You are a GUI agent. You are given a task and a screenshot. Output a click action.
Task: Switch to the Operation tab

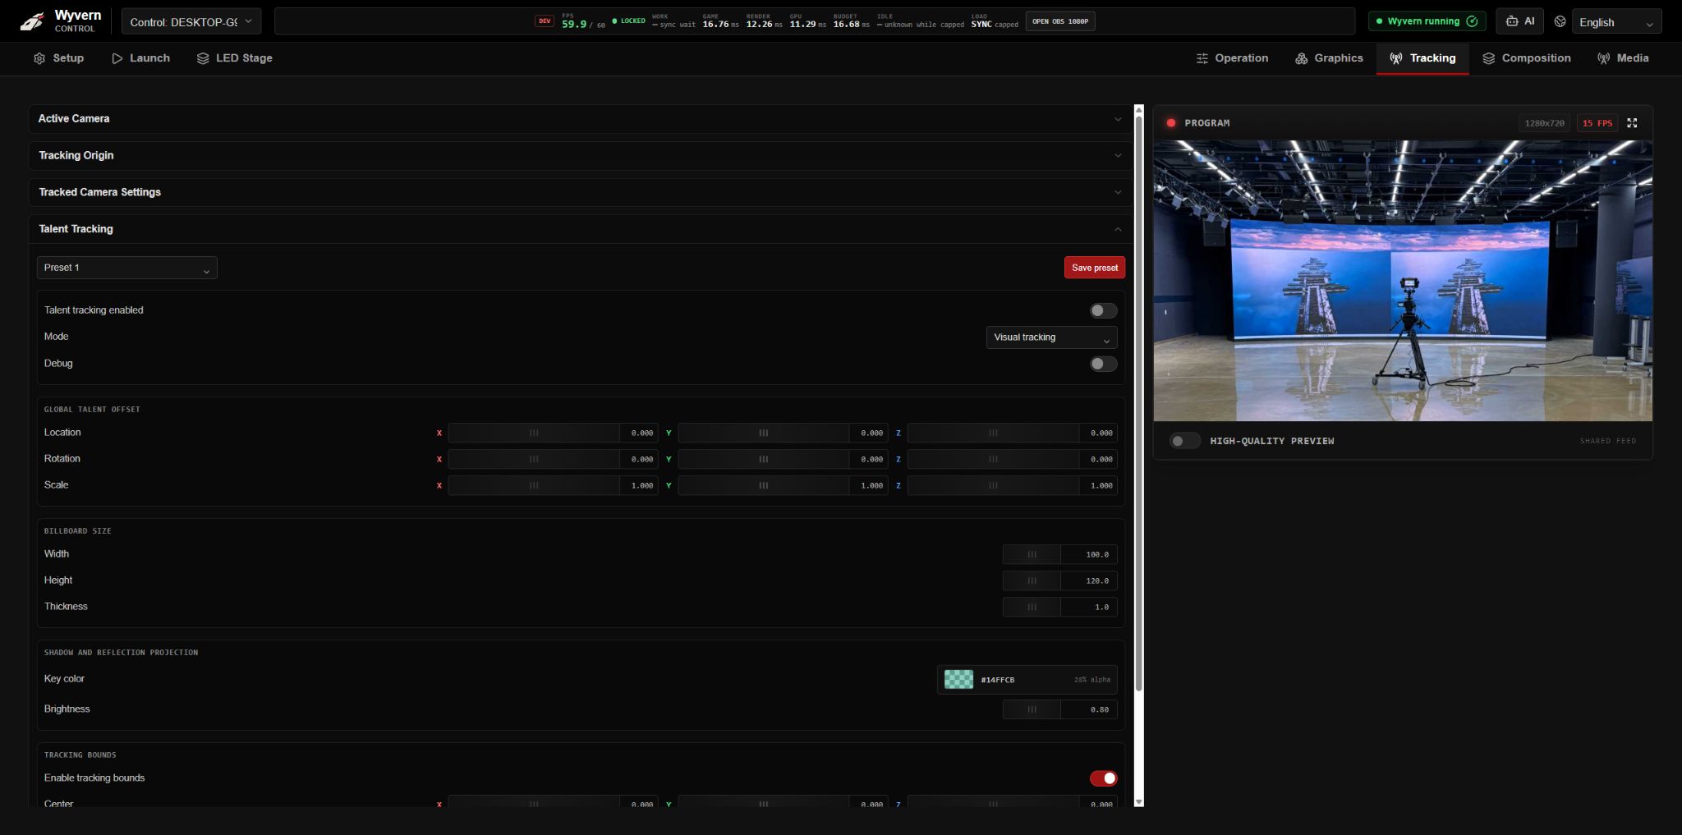pos(1232,58)
